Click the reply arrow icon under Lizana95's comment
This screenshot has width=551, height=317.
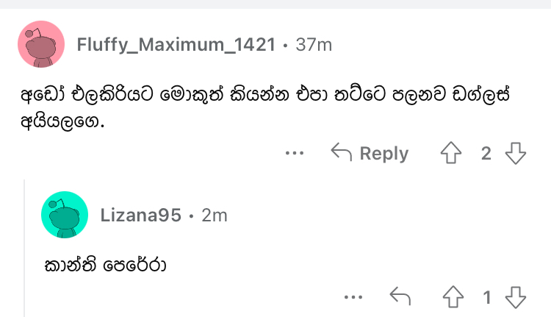tap(400, 296)
